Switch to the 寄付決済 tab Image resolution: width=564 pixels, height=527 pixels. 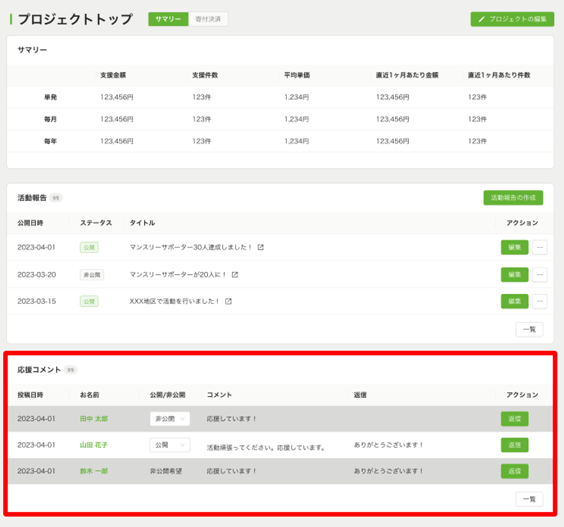208,19
